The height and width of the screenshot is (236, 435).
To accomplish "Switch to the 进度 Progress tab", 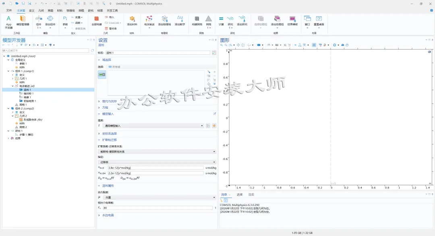I will tap(239, 195).
